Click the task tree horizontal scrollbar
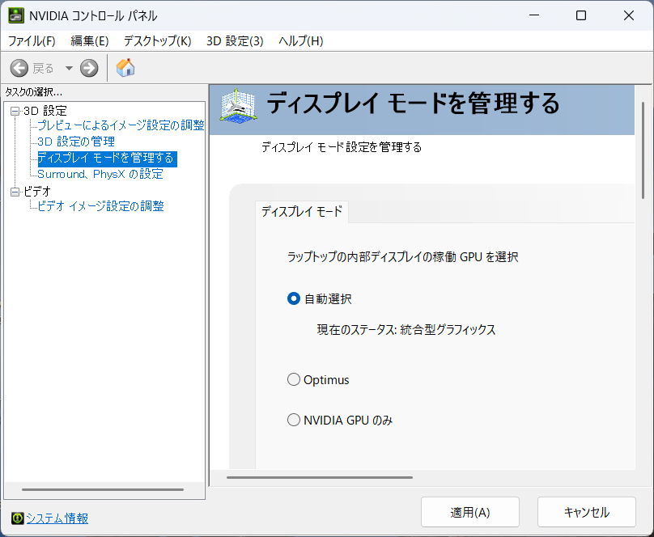 (x=103, y=489)
